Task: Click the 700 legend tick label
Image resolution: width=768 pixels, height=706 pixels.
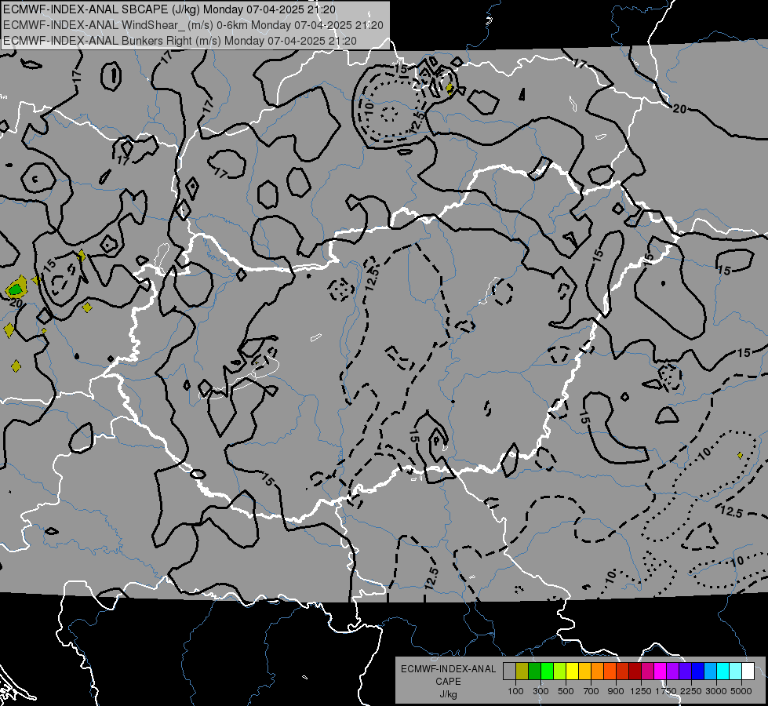Action: point(591,691)
